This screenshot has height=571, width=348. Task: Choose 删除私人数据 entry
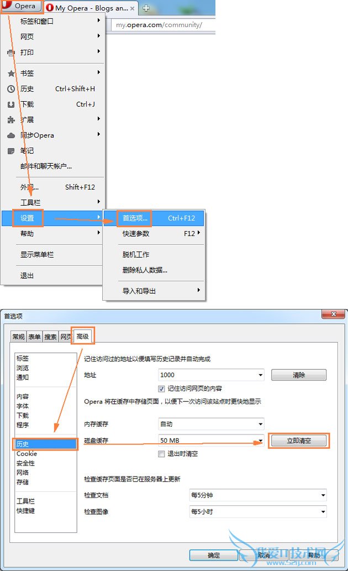click(154, 270)
